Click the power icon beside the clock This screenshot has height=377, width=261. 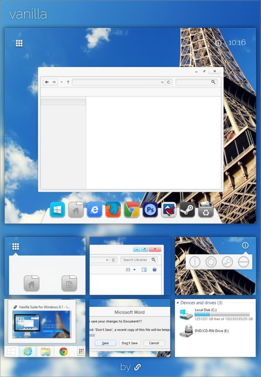[218, 43]
